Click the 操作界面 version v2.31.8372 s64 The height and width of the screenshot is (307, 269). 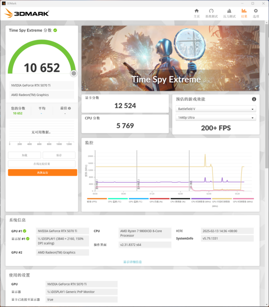pyautogui.click(x=145, y=245)
